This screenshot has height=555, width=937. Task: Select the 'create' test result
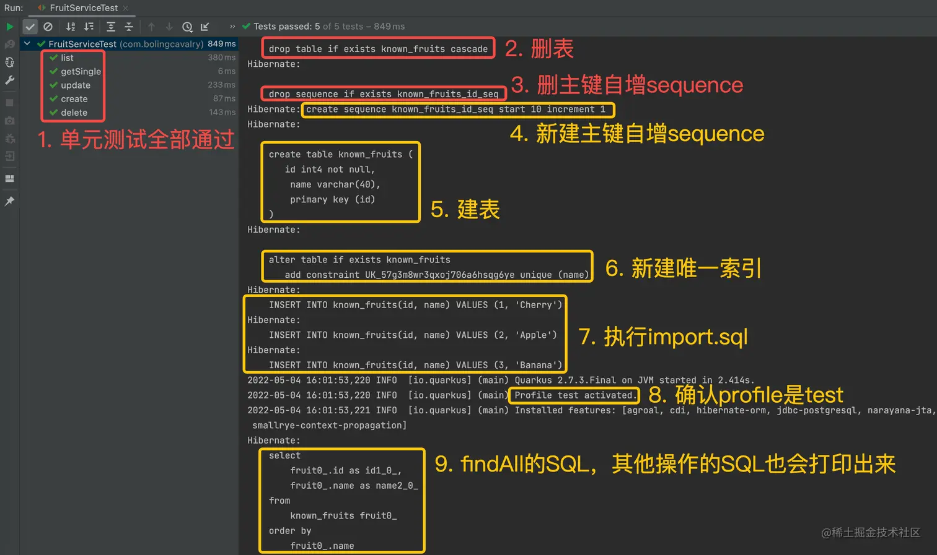[74, 99]
